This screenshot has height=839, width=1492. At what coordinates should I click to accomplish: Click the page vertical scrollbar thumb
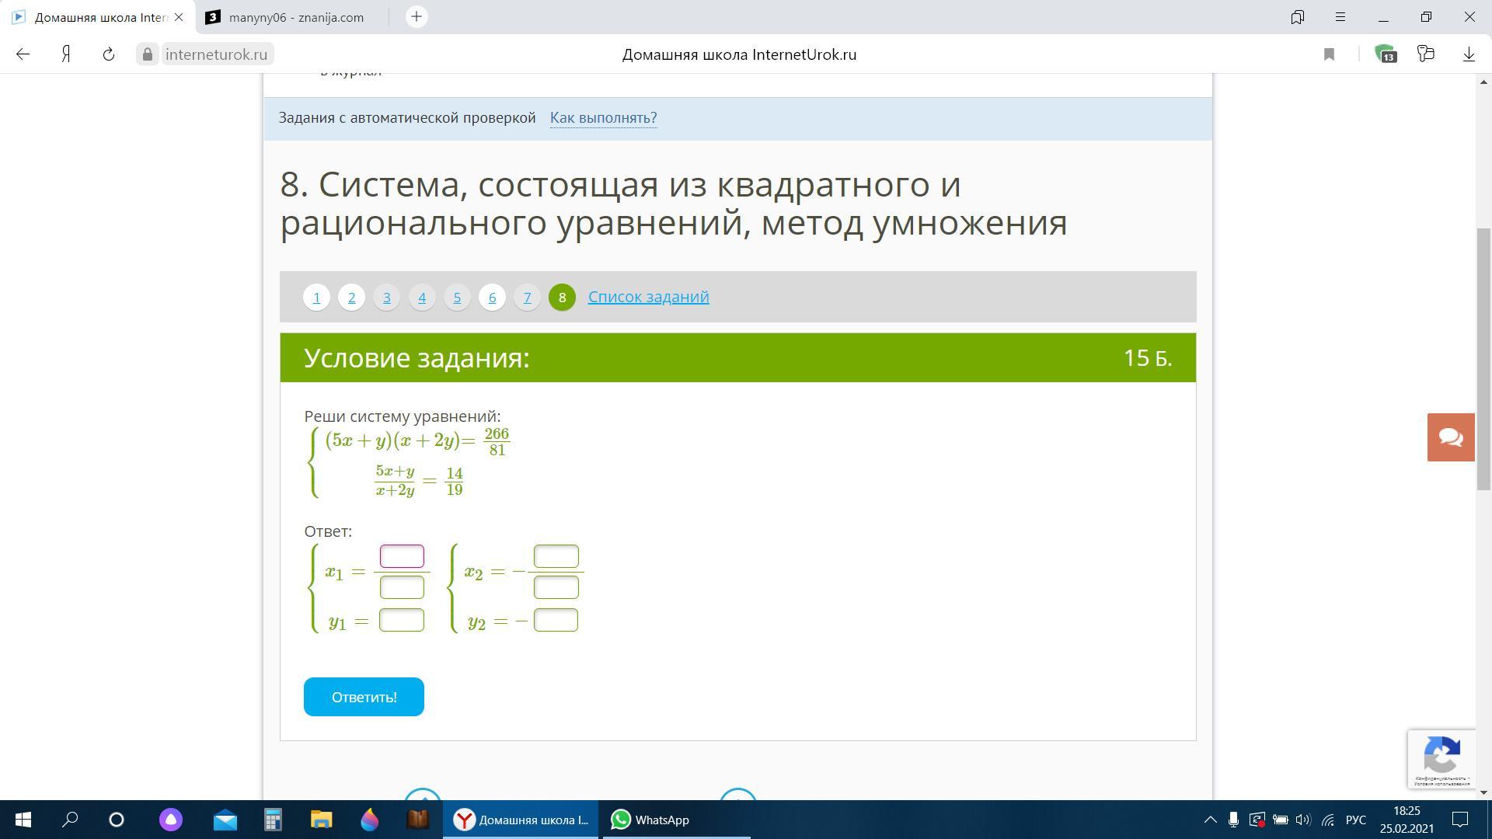click(x=1483, y=357)
